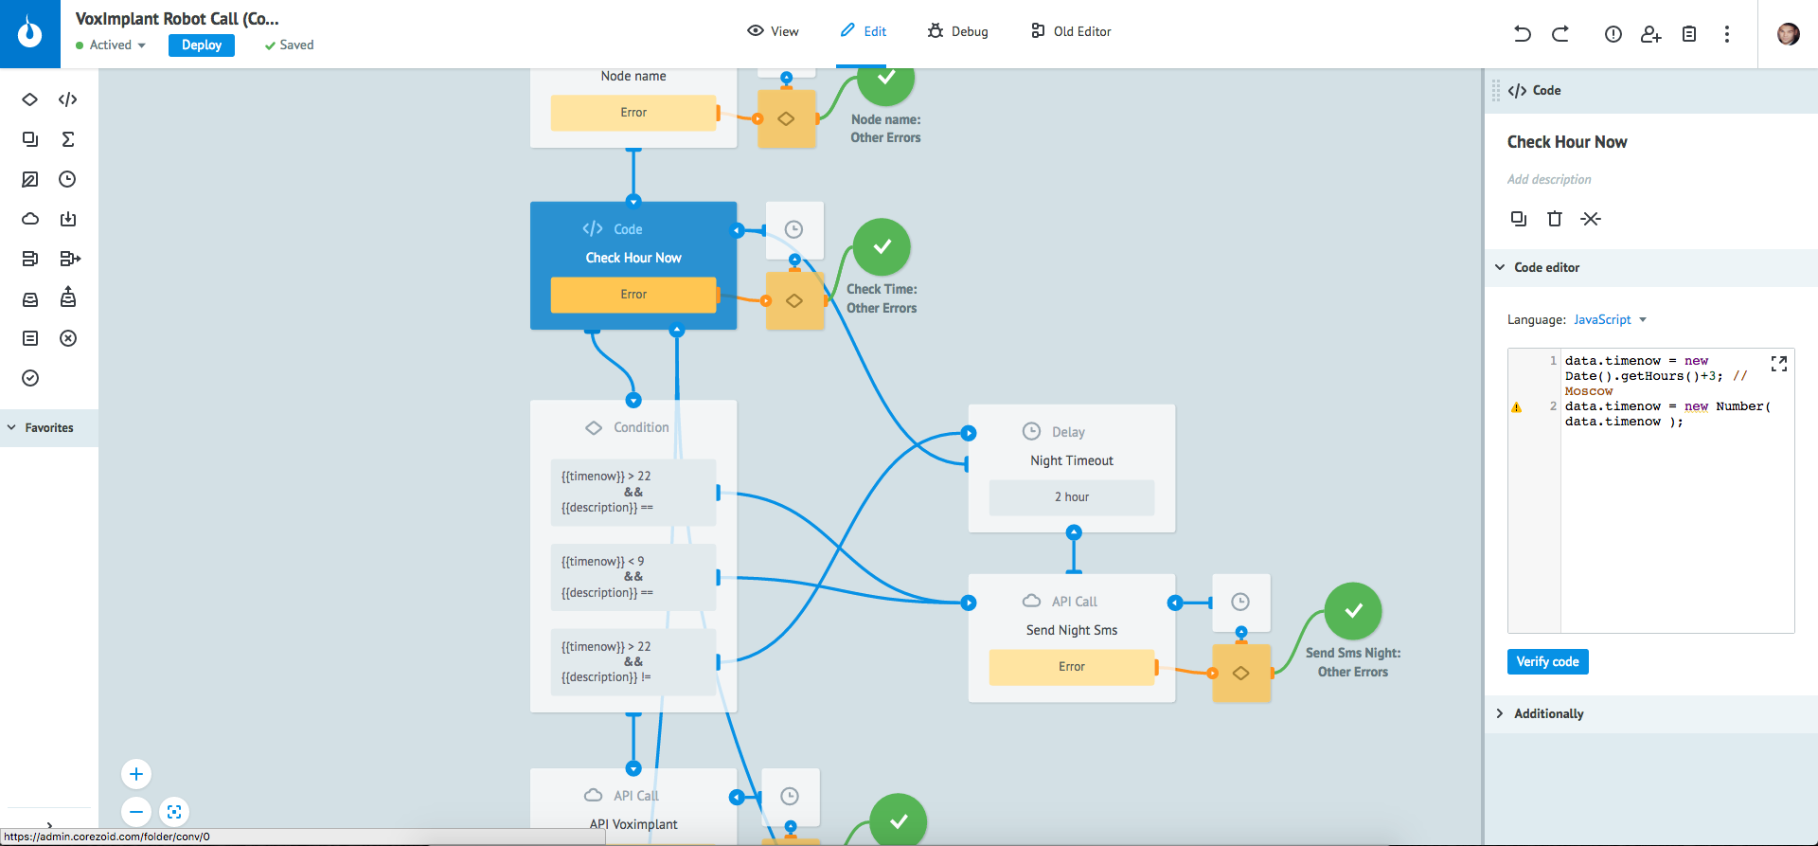Switch to the View tab
Image resolution: width=1818 pixels, height=846 pixels.
773,31
